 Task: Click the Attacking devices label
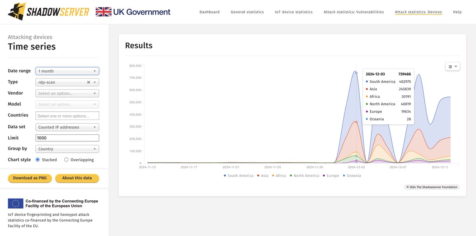click(30, 37)
